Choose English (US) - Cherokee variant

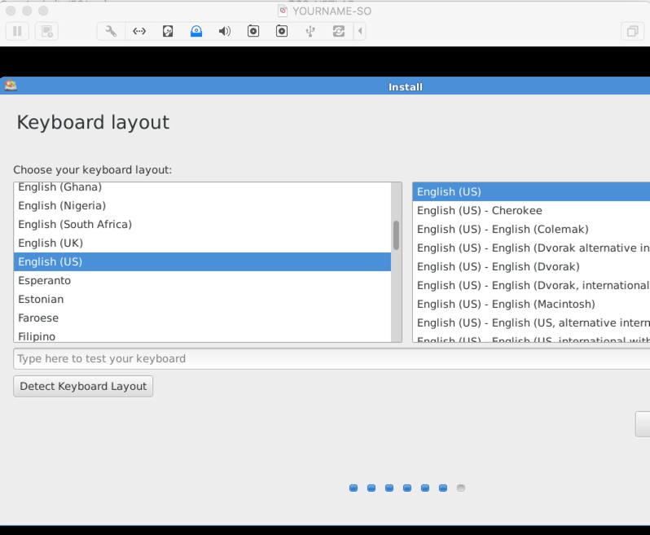pyautogui.click(x=531, y=211)
